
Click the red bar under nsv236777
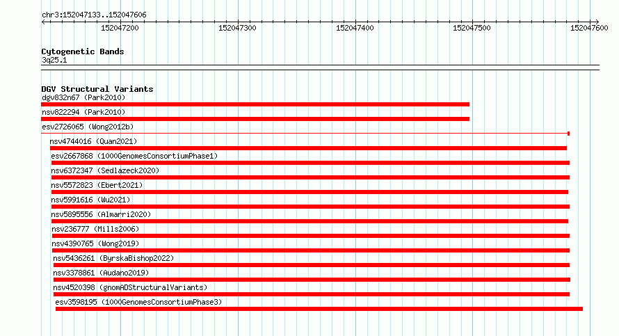click(311, 236)
